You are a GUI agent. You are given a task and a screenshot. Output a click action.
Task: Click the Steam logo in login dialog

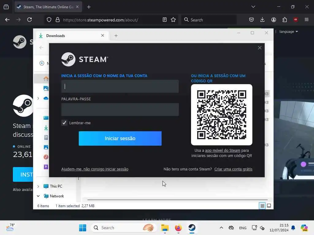tap(85, 59)
